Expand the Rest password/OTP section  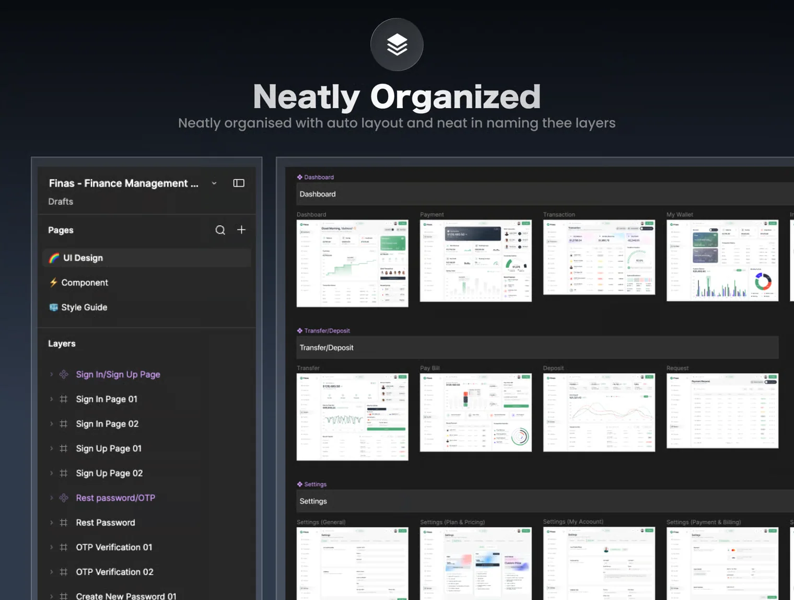click(x=51, y=498)
